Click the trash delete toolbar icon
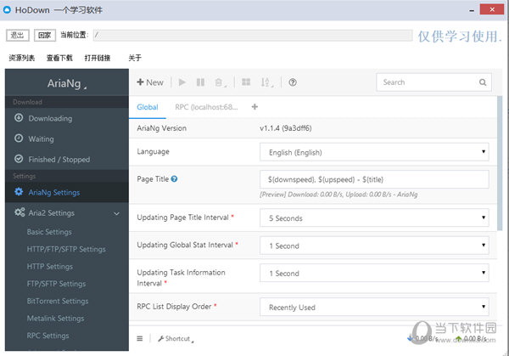 pos(220,82)
